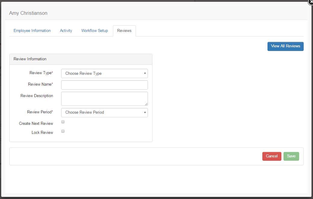Enable the Create Next Review checkbox

coord(63,122)
